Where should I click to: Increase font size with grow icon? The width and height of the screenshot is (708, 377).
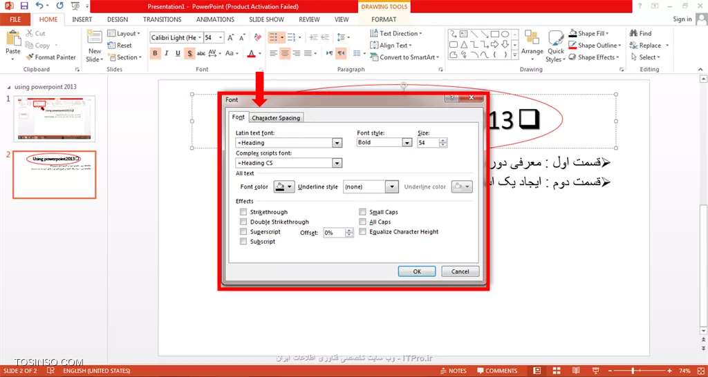click(x=231, y=38)
